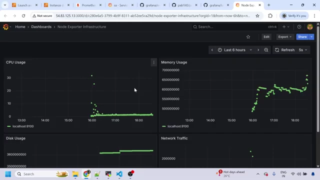Open the Last 6 hours time picker
The width and height of the screenshot is (320, 180).
tap(234, 50)
